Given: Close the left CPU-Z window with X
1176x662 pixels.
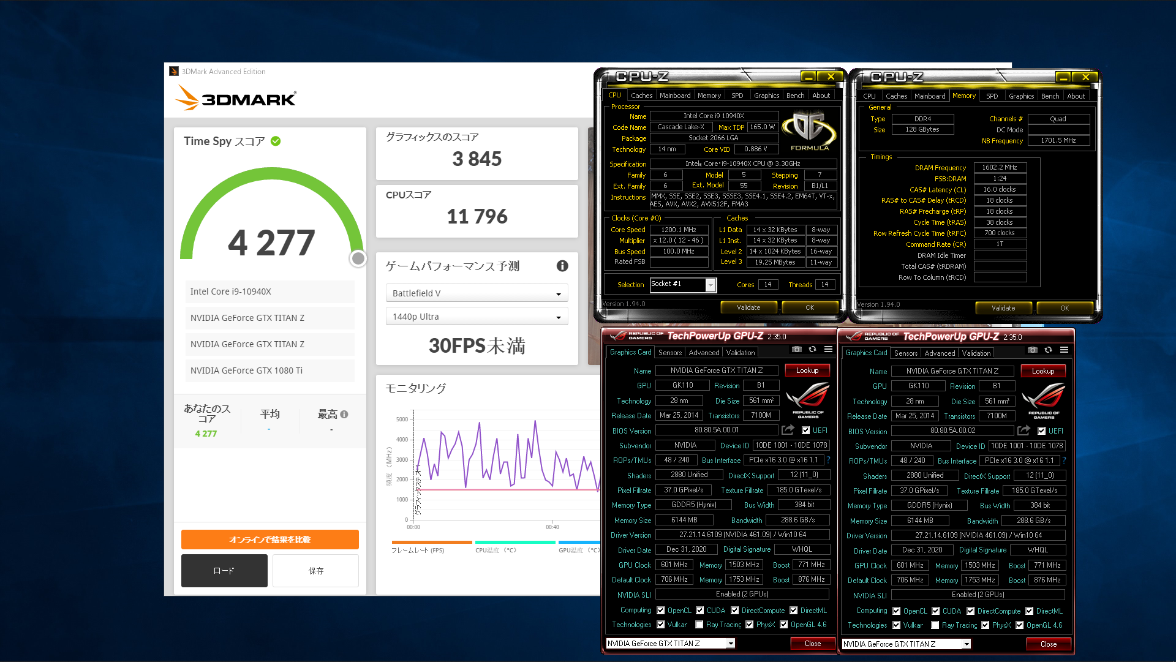Looking at the screenshot, I should click(831, 77).
